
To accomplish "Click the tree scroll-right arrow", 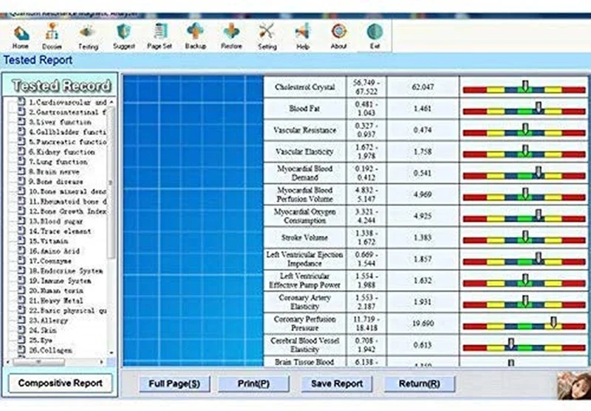I will (101, 362).
